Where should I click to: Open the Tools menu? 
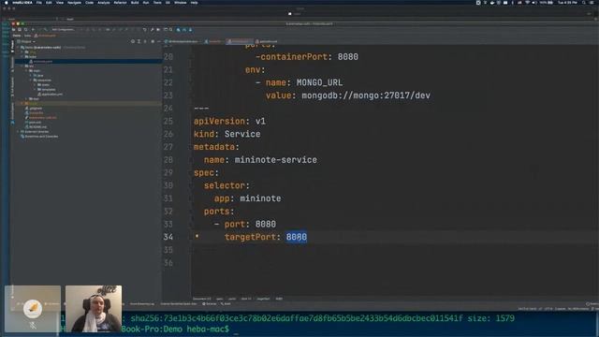[157, 3]
